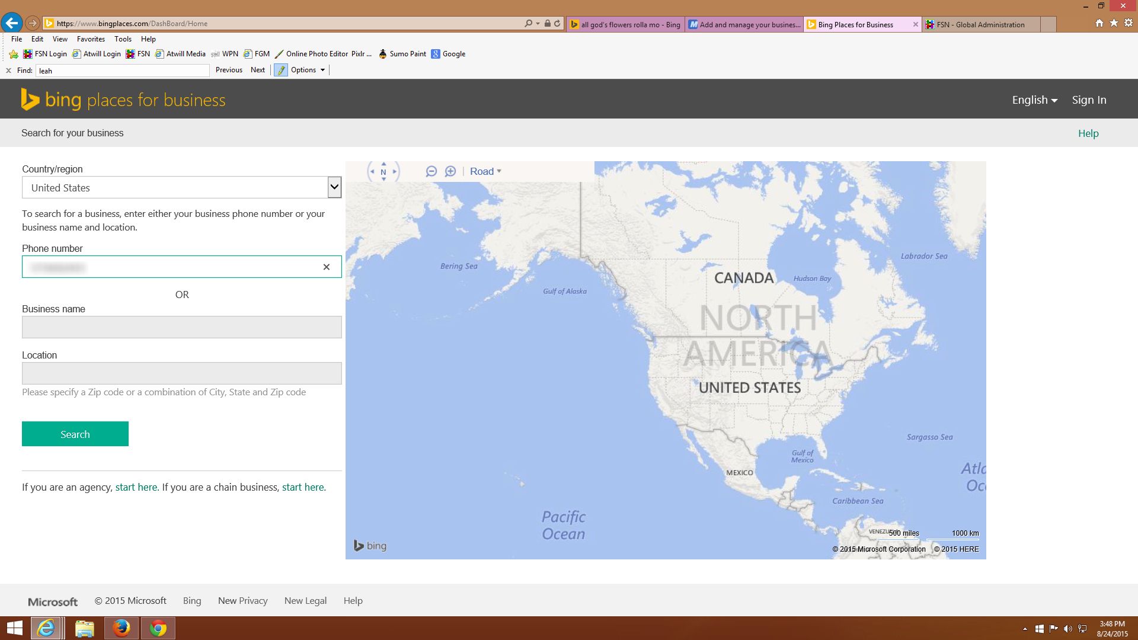Click the browser home icon
This screenshot has width=1138, height=640.
click(x=1099, y=23)
